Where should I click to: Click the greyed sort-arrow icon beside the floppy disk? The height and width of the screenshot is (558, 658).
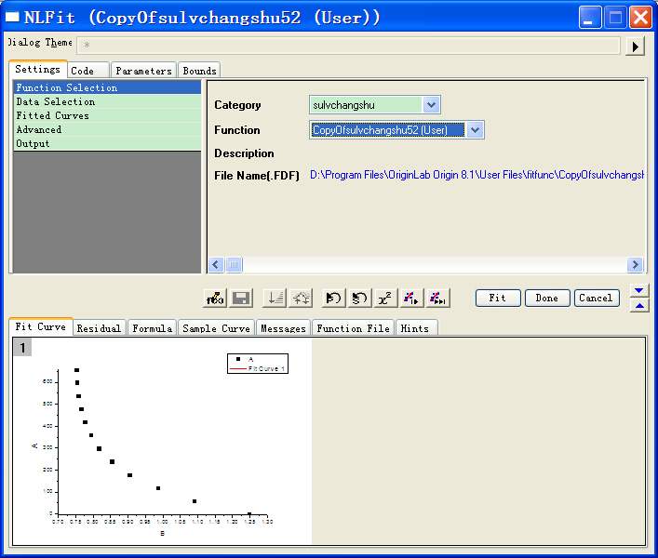point(275,299)
